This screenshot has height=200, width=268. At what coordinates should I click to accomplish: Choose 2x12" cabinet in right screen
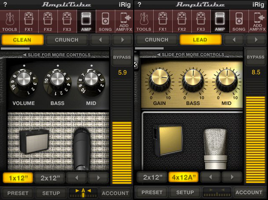152,177
